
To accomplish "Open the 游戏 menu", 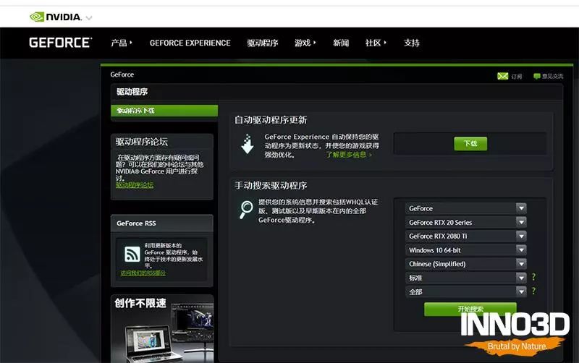I will (x=305, y=43).
